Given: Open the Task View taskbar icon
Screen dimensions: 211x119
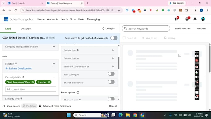Looking at the screenshot, I should point(114,115).
